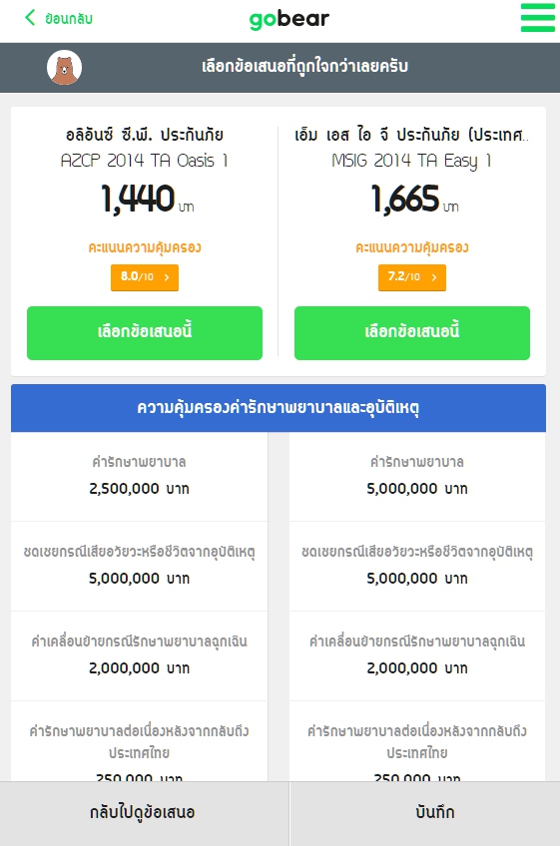Click the 1,440 baht price
Image resolution: width=560 pixels, height=846 pixels.
147,200
